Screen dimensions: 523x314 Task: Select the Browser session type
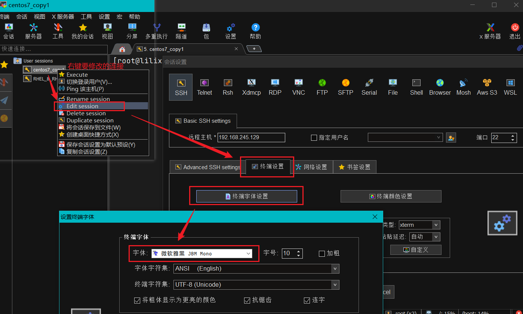(440, 87)
